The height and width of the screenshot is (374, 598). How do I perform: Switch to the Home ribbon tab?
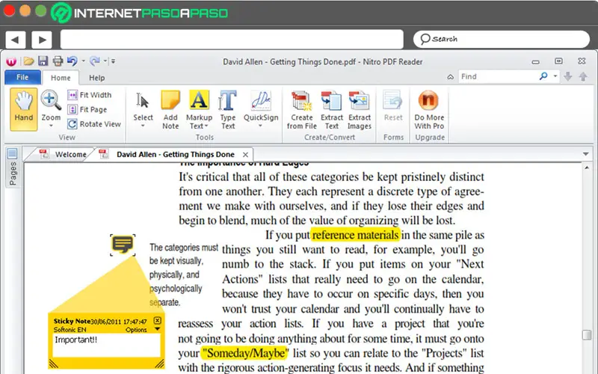61,78
